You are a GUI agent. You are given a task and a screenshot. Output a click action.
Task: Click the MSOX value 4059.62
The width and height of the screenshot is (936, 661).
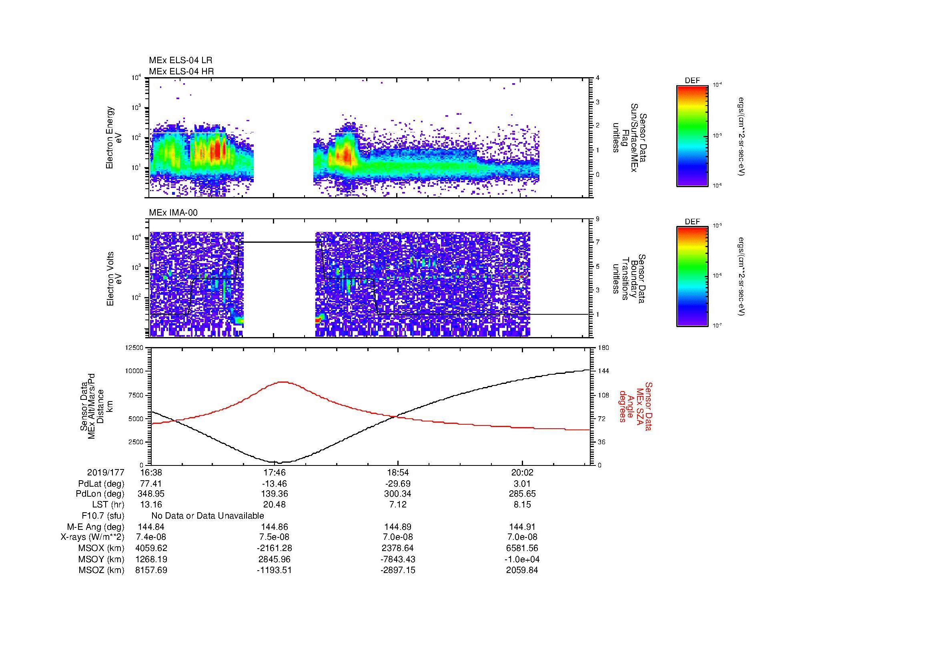(151, 548)
